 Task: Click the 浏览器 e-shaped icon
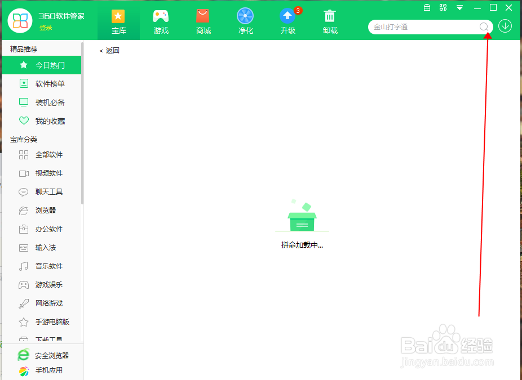[x=24, y=211]
